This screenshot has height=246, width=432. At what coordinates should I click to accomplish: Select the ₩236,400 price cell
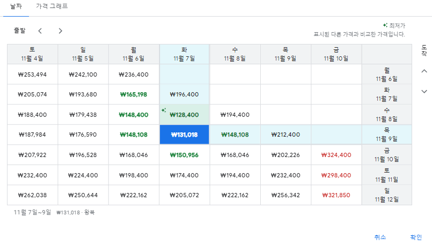click(134, 74)
